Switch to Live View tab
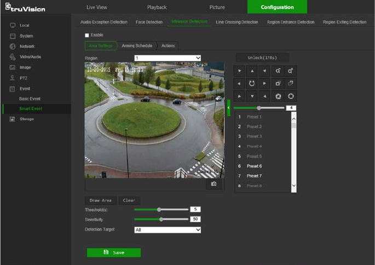 coord(97,8)
